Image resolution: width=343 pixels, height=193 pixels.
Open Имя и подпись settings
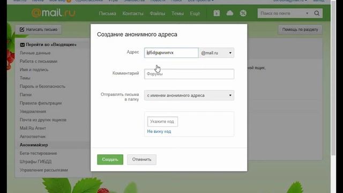click(x=34, y=70)
